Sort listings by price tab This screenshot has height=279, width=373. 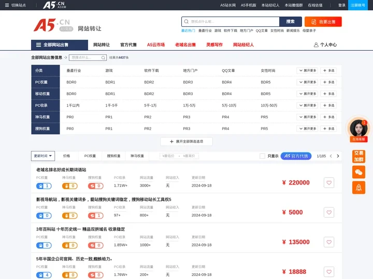[x=67, y=156]
